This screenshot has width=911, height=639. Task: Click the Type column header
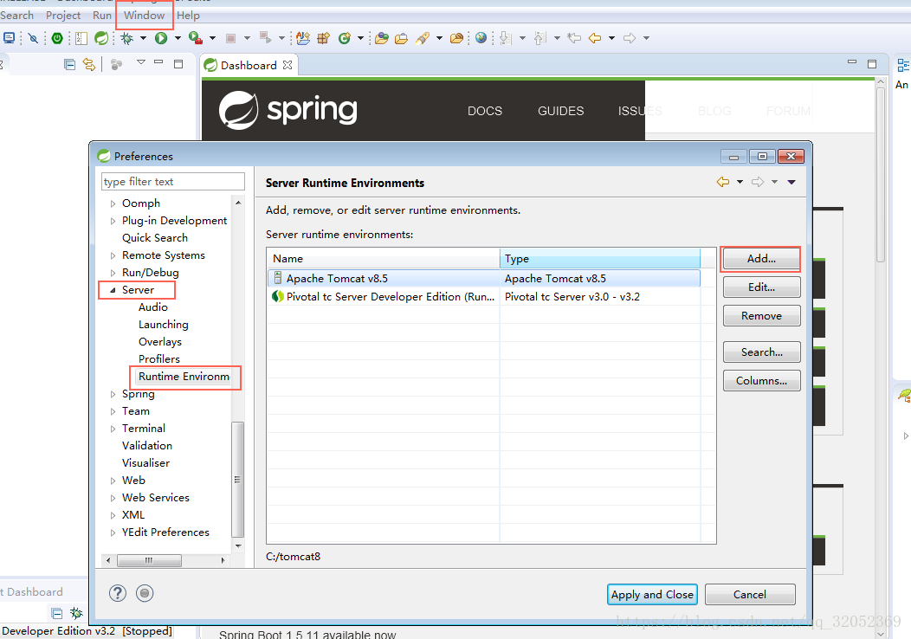click(599, 259)
